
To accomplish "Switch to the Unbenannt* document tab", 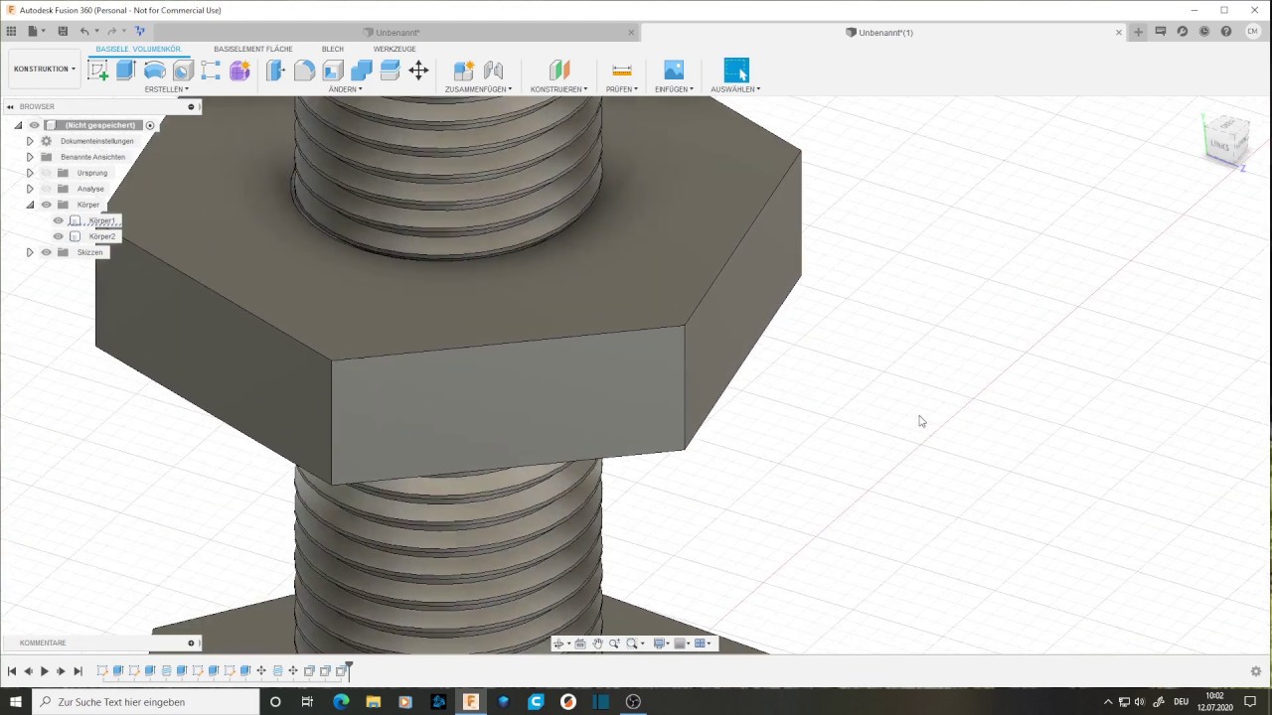I will pos(397,33).
